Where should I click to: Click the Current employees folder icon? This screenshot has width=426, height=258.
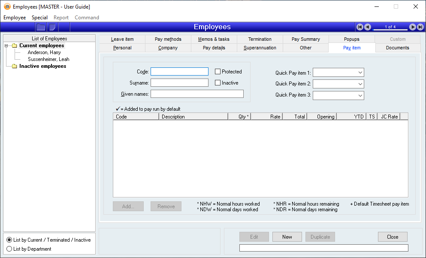[14, 46]
